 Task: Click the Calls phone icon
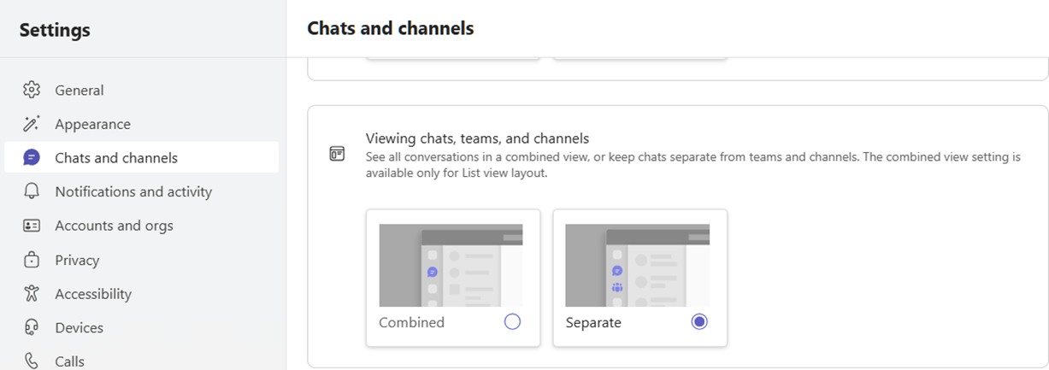(x=32, y=361)
